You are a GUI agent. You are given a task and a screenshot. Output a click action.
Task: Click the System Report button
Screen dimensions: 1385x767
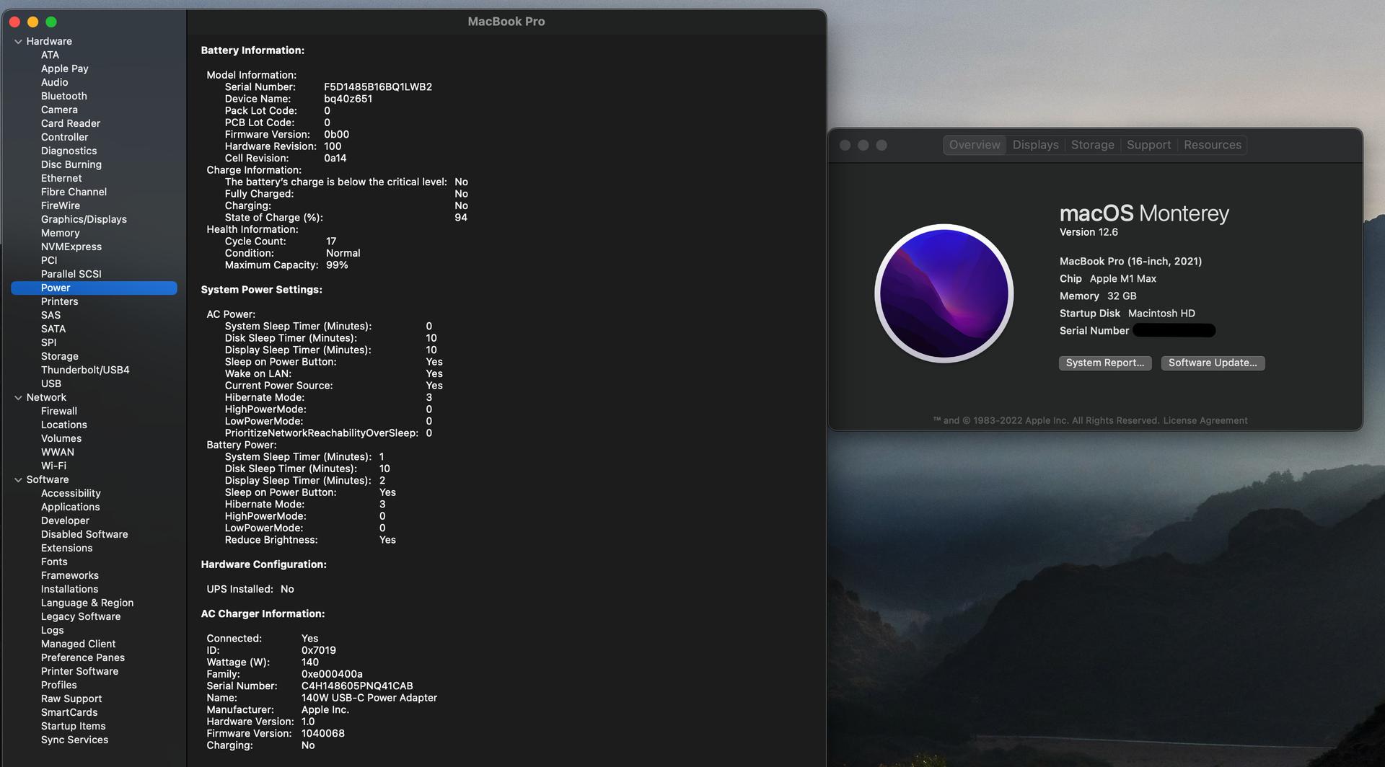pyautogui.click(x=1104, y=363)
